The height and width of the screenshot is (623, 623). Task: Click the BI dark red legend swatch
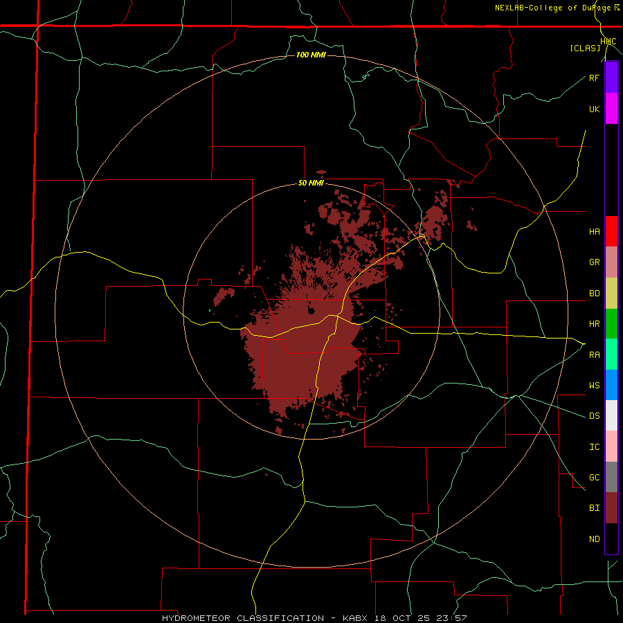[611, 508]
